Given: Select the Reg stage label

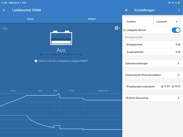Looking at the screenshot, I should tap(55, 91).
